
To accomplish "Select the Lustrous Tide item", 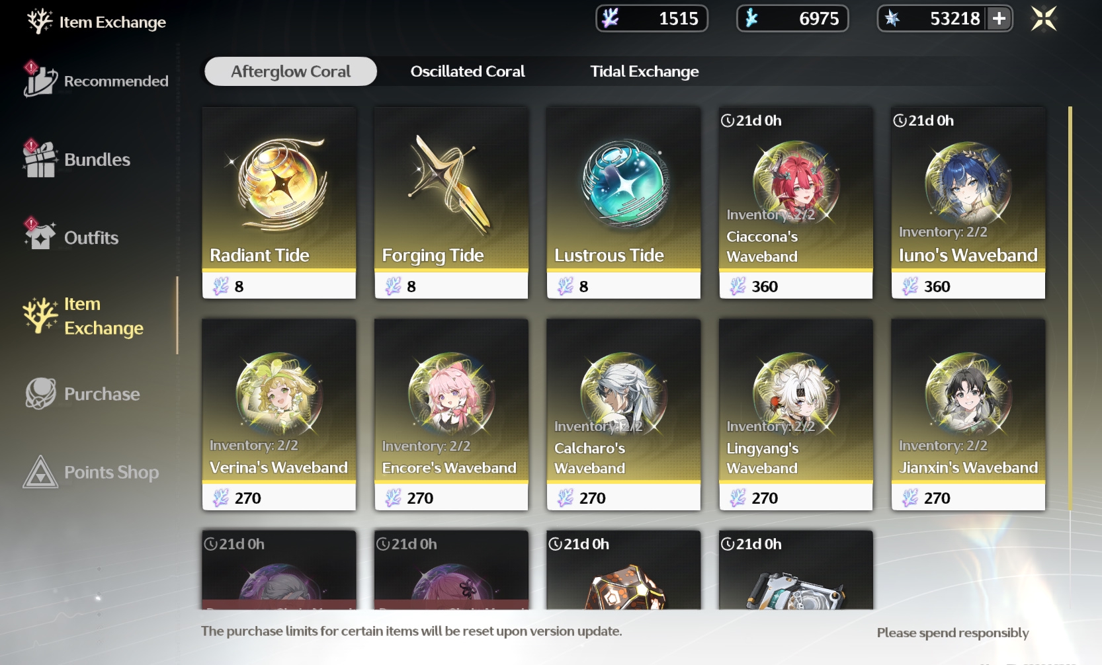I will click(x=624, y=203).
